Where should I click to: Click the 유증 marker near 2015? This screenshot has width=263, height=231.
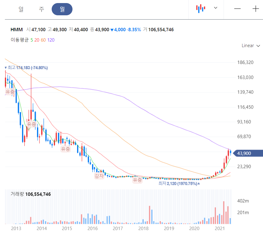65,149
